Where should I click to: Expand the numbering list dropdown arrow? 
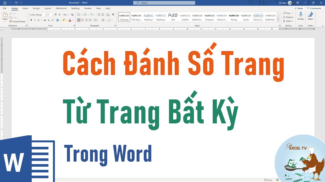tap(88, 15)
